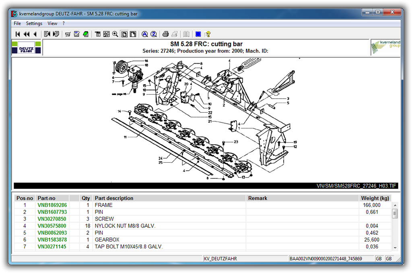412x273 pixels.
Task: Click the Weight (kg) column header
Action: (x=375, y=198)
